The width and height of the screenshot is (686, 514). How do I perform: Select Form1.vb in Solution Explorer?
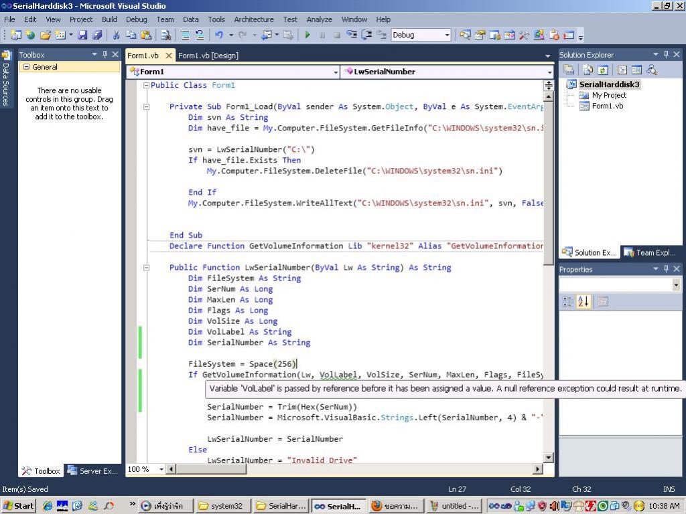click(x=607, y=106)
